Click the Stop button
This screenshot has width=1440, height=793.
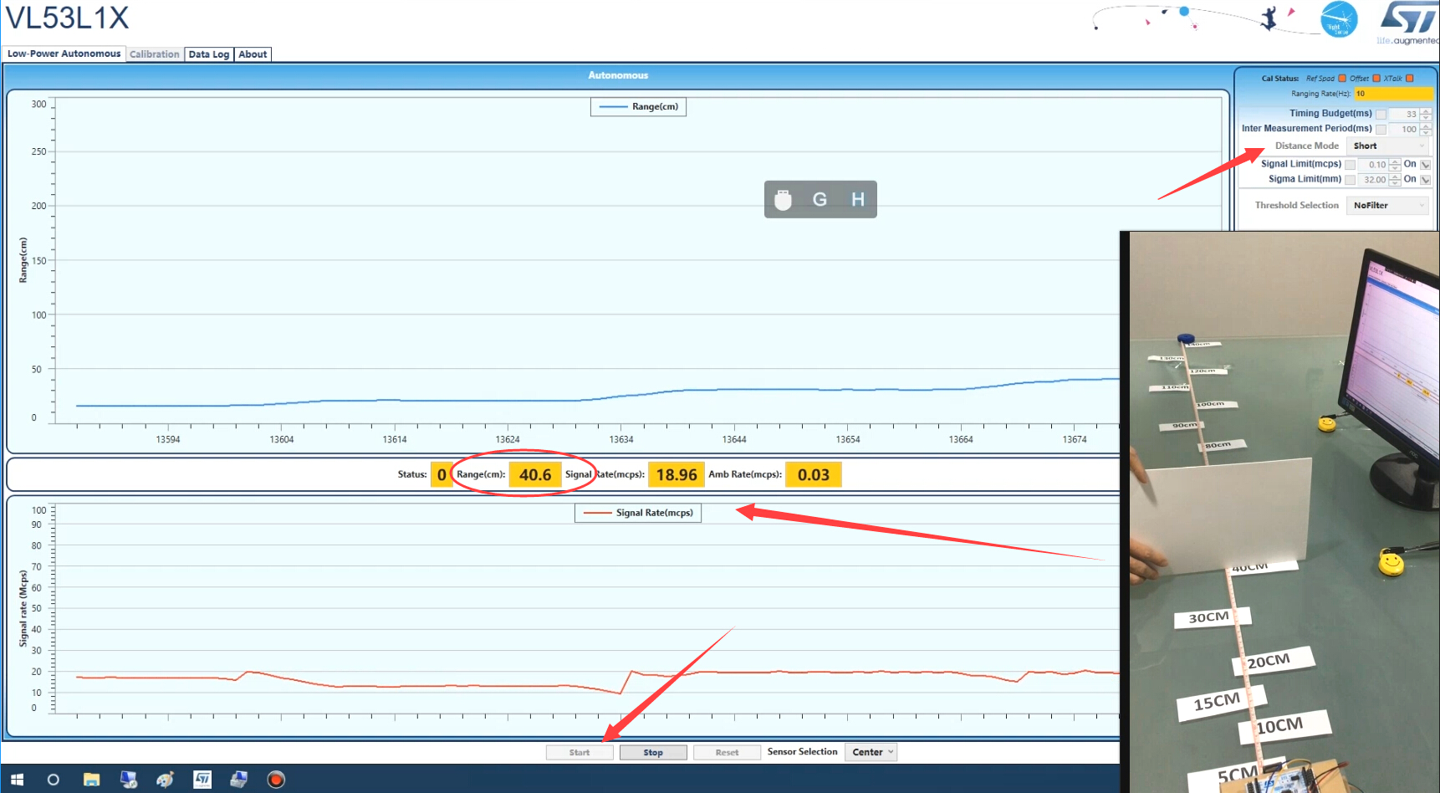tap(653, 753)
